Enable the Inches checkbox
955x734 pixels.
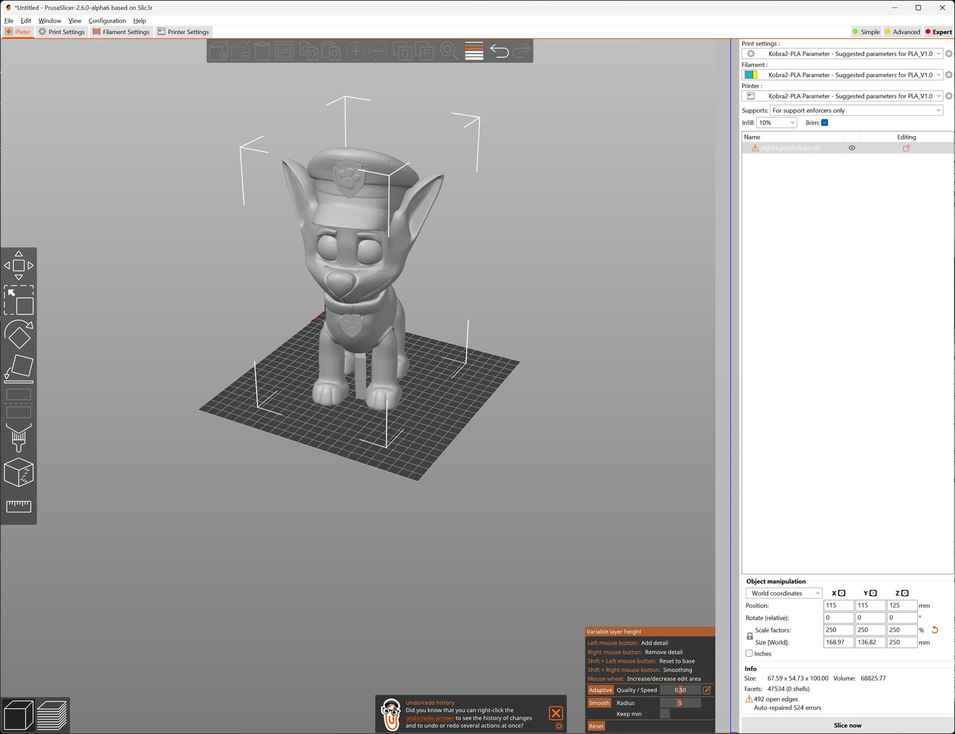pos(749,653)
